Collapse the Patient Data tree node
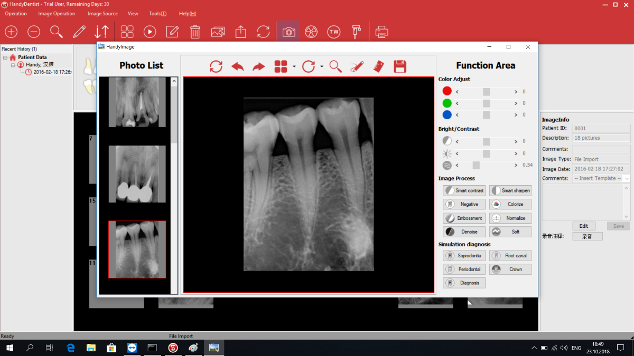Screen dimensions: 634x356 point(5,57)
